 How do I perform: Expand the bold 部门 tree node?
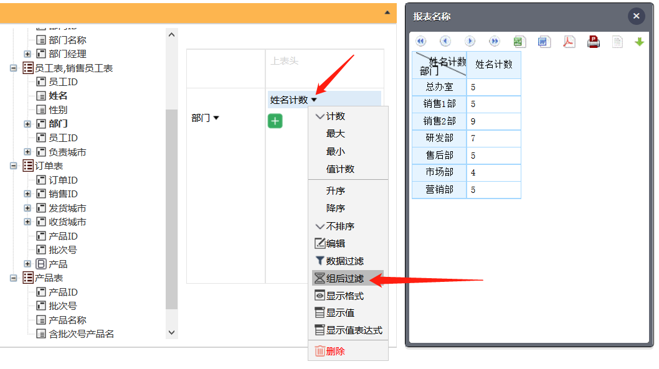click(27, 124)
